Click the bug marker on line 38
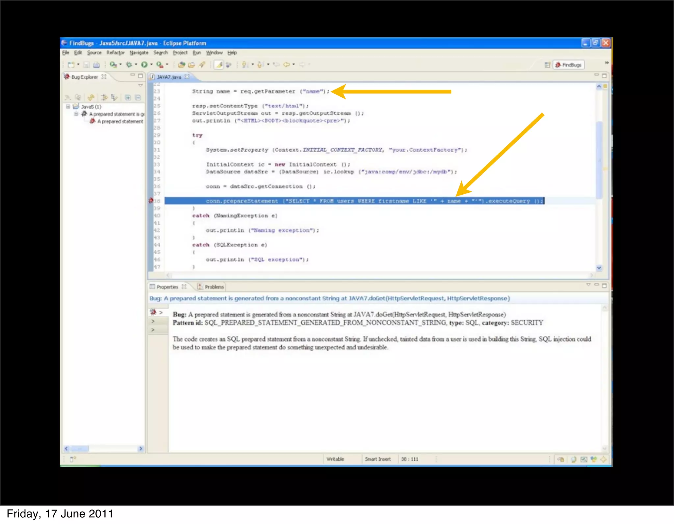 tap(151, 200)
